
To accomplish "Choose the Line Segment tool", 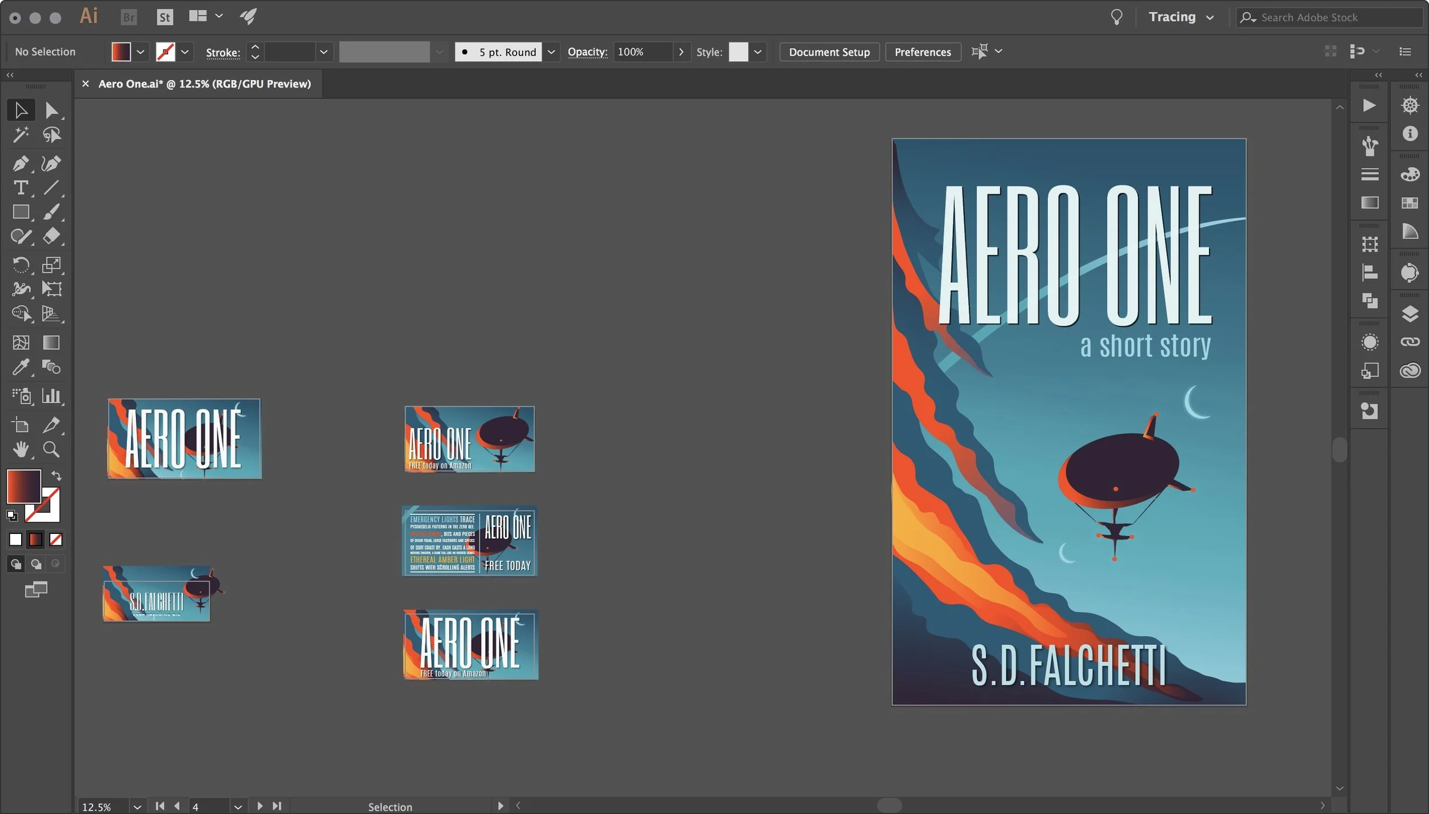I will coord(51,187).
